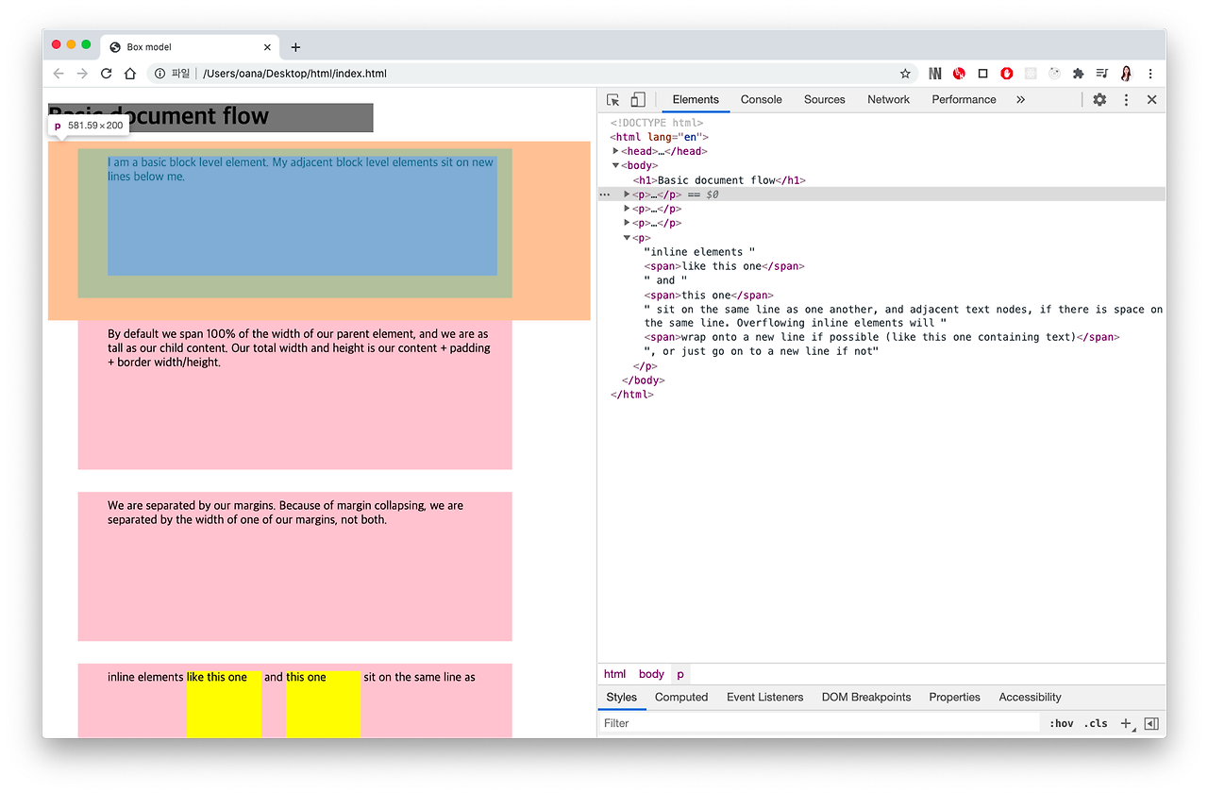Toggle the computed styles sidebar pane
The image size is (1208, 793).
(1151, 724)
